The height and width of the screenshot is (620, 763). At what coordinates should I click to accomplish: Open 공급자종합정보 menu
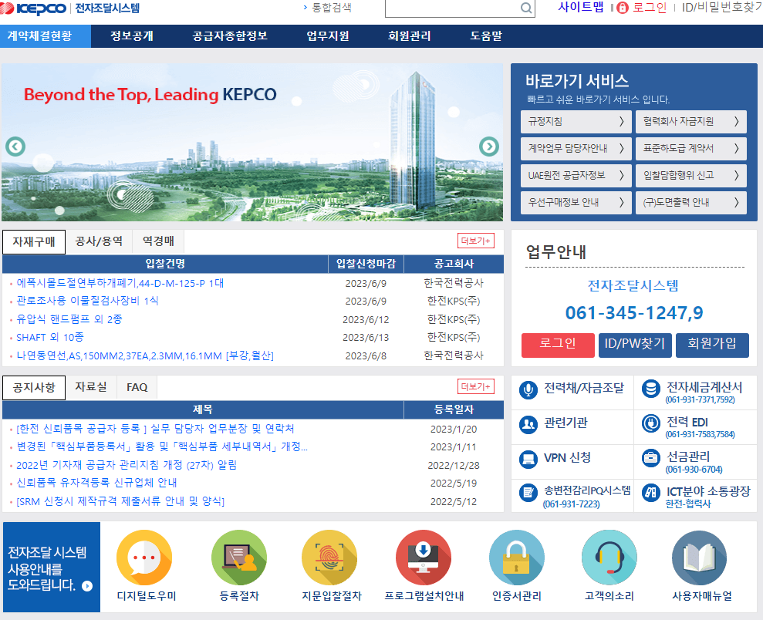(230, 36)
